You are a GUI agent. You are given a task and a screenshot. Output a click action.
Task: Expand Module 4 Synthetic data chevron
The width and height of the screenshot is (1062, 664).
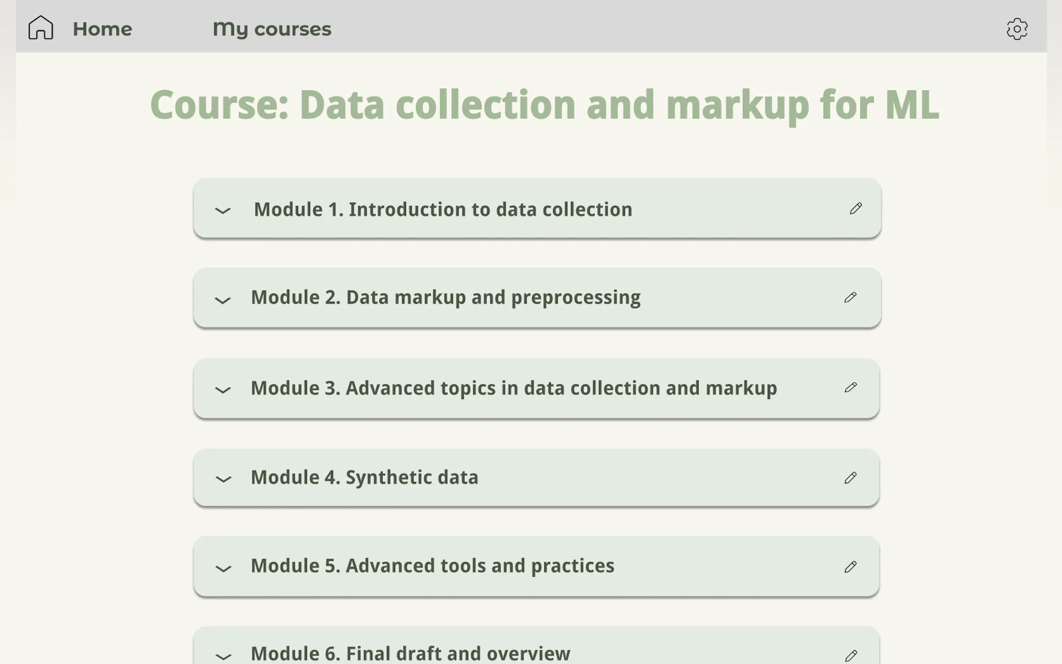[223, 479]
